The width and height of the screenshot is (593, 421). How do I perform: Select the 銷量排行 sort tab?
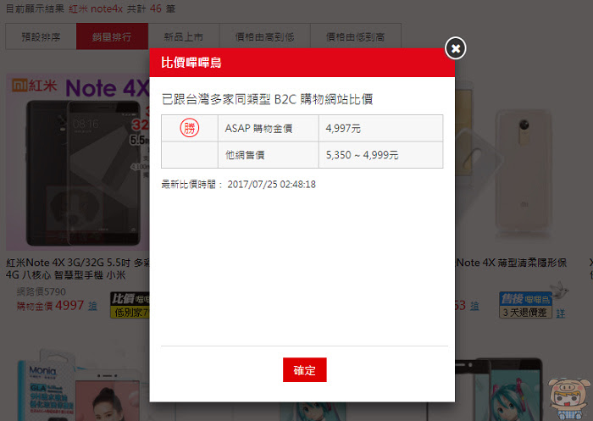[x=112, y=36]
